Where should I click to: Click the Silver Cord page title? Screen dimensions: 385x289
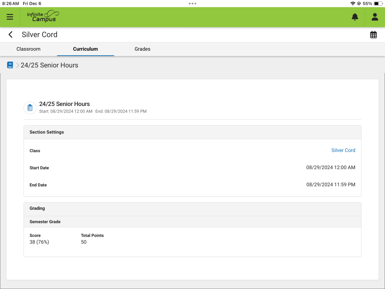pyautogui.click(x=39, y=35)
